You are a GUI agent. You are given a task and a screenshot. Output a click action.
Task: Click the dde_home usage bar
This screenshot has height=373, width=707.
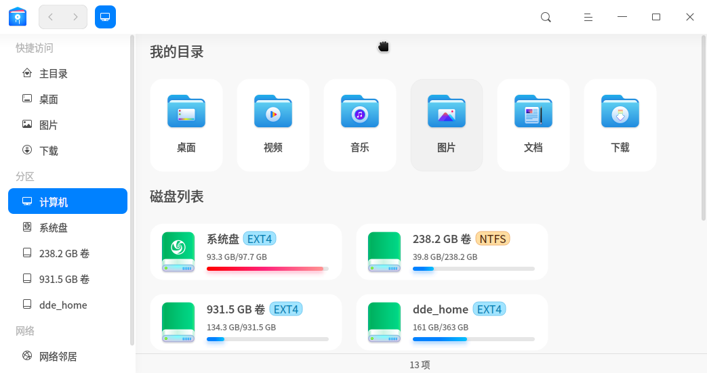point(473,339)
